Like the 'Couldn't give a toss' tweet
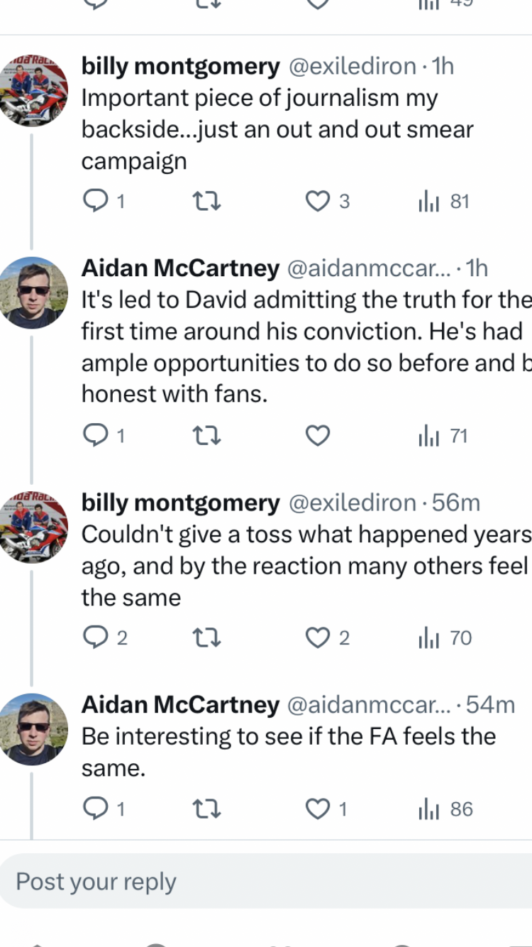The image size is (532, 947). click(x=316, y=638)
